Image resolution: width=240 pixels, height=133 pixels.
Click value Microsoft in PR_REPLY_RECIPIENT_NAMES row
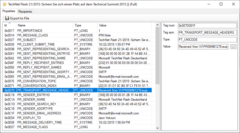104,67
